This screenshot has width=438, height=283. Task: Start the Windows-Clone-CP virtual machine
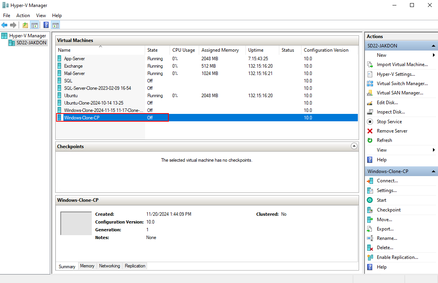(382, 200)
